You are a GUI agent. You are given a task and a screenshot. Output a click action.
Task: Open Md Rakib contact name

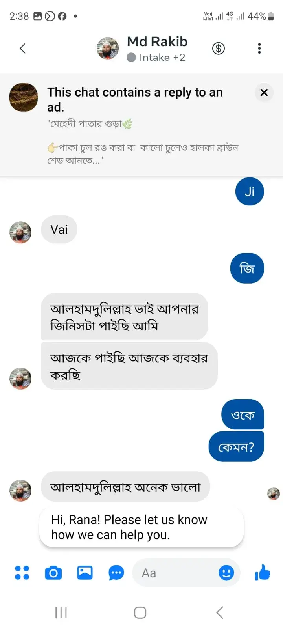(157, 41)
